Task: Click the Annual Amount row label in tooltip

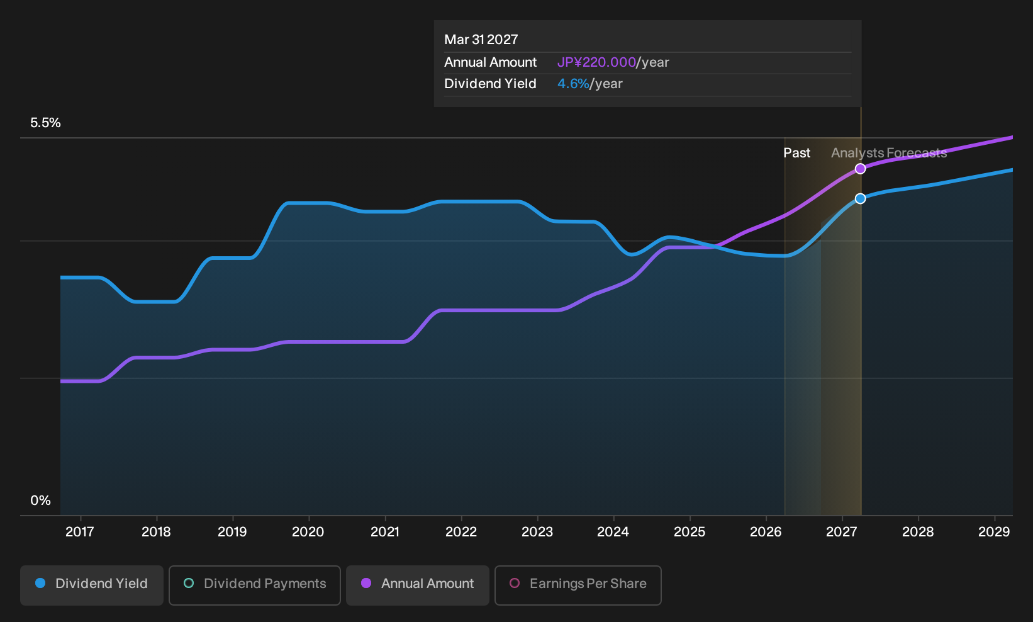Action: pos(491,62)
